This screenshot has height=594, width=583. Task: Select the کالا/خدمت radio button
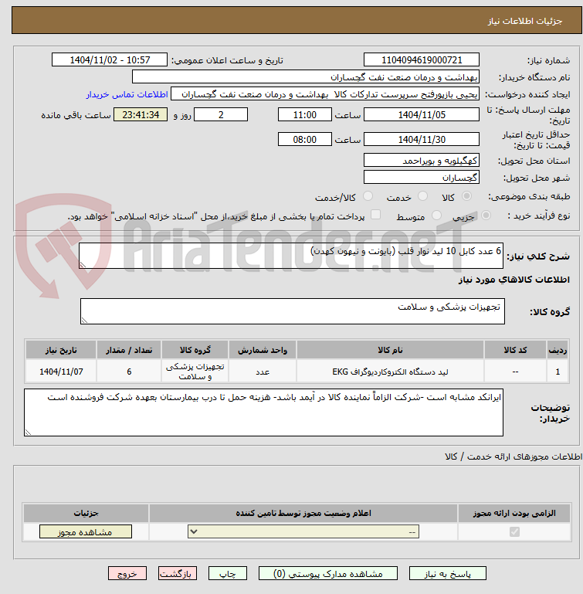click(x=368, y=196)
